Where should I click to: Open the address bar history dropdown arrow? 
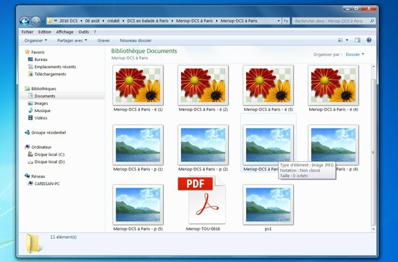pyautogui.click(x=279, y=21)
